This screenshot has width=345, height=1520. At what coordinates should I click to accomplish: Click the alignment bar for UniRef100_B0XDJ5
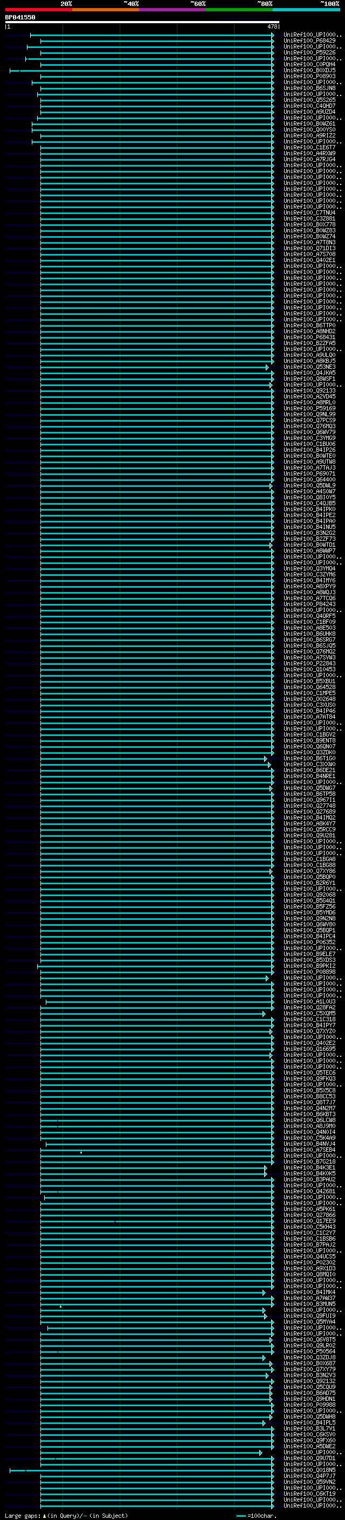142,71
